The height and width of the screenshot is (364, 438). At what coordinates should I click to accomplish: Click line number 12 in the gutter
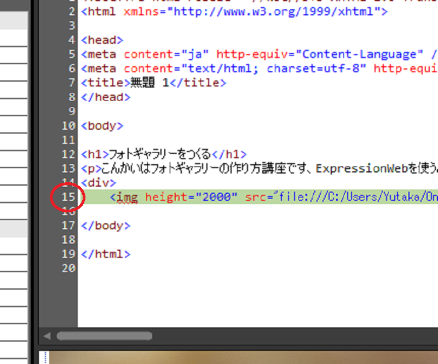[x=68, y=154]
